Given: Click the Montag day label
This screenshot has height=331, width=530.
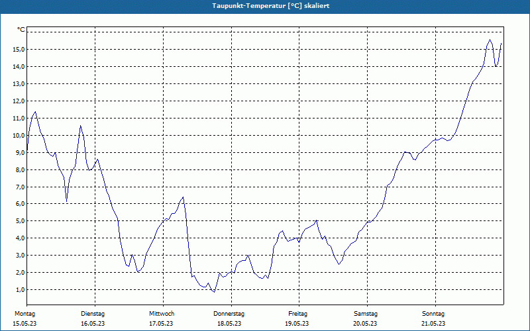Looking at the screenshot, I should coord(25,314).
